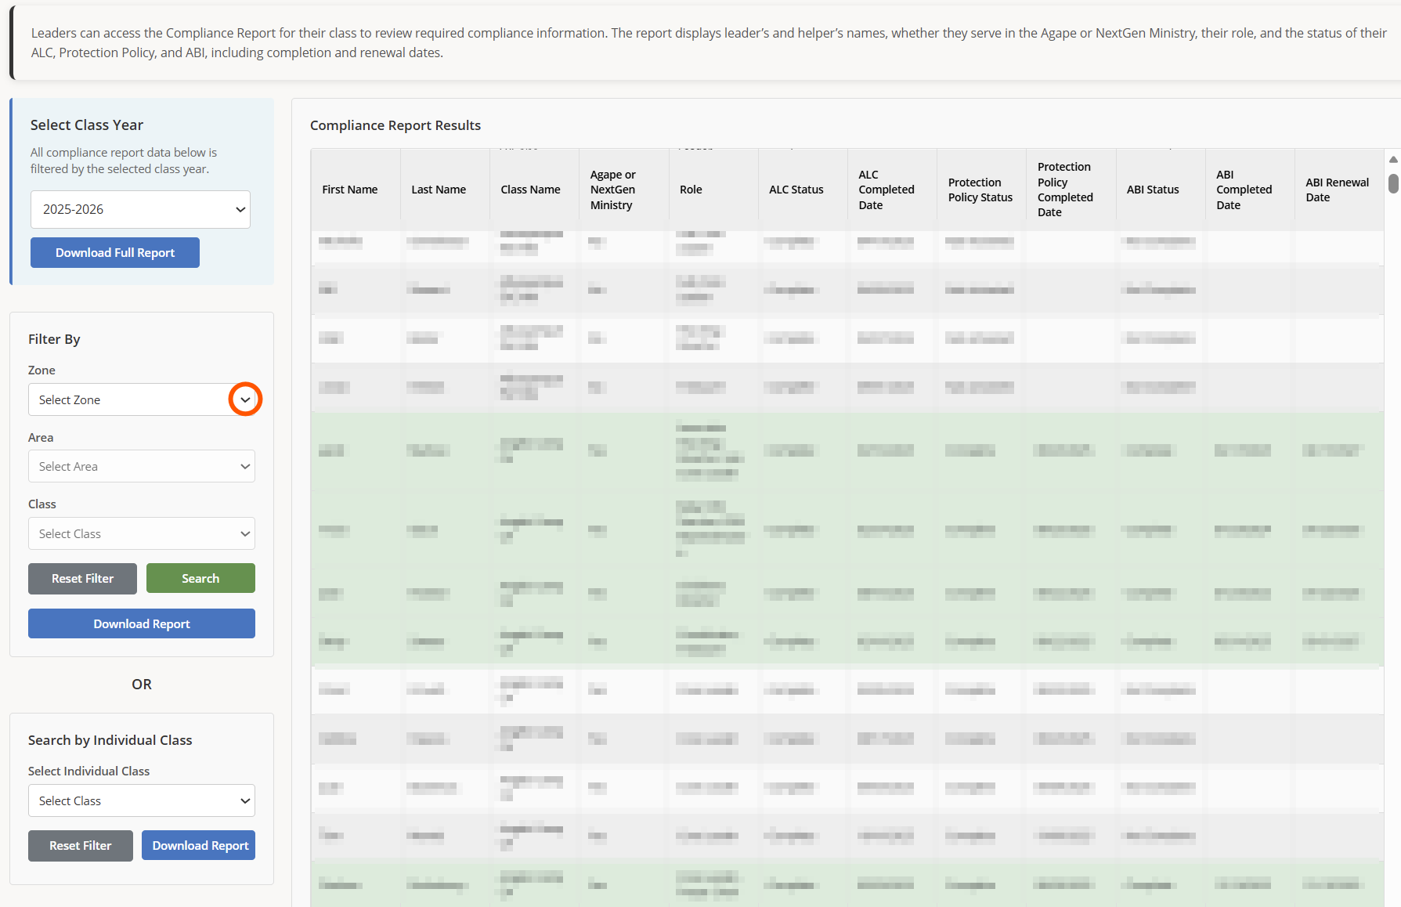Viewport: 1401px width, 907px height.
Task: Open the Select Individual Class dropdown
Action: 142,800
